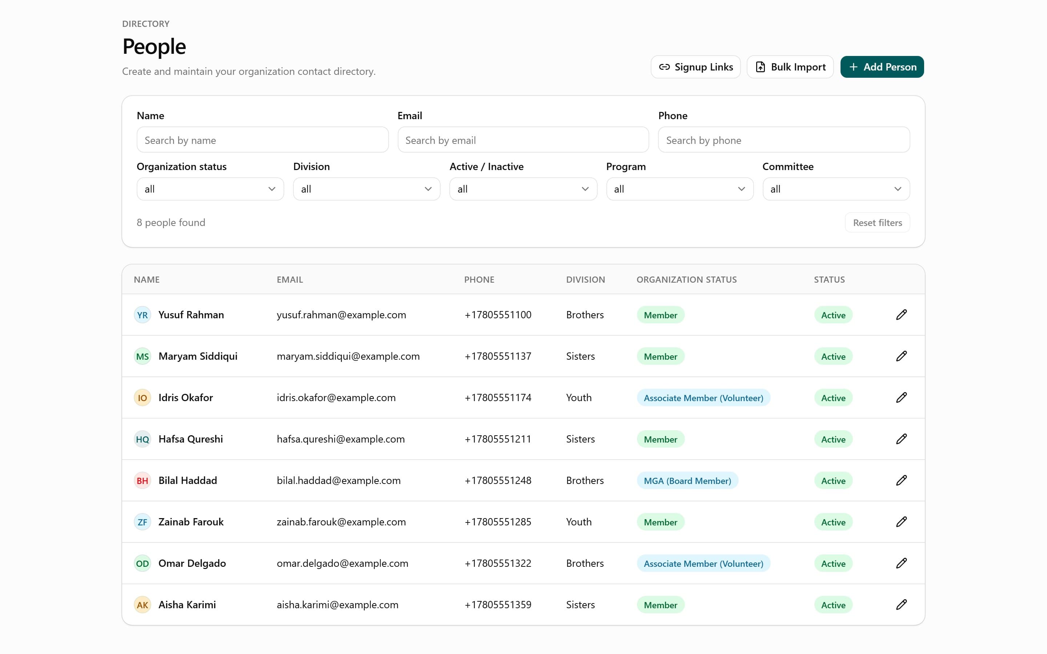Viewport: 1047px width, 654px height.
Task: Click the HQ avatar circle
Action: tap(143, 439)
